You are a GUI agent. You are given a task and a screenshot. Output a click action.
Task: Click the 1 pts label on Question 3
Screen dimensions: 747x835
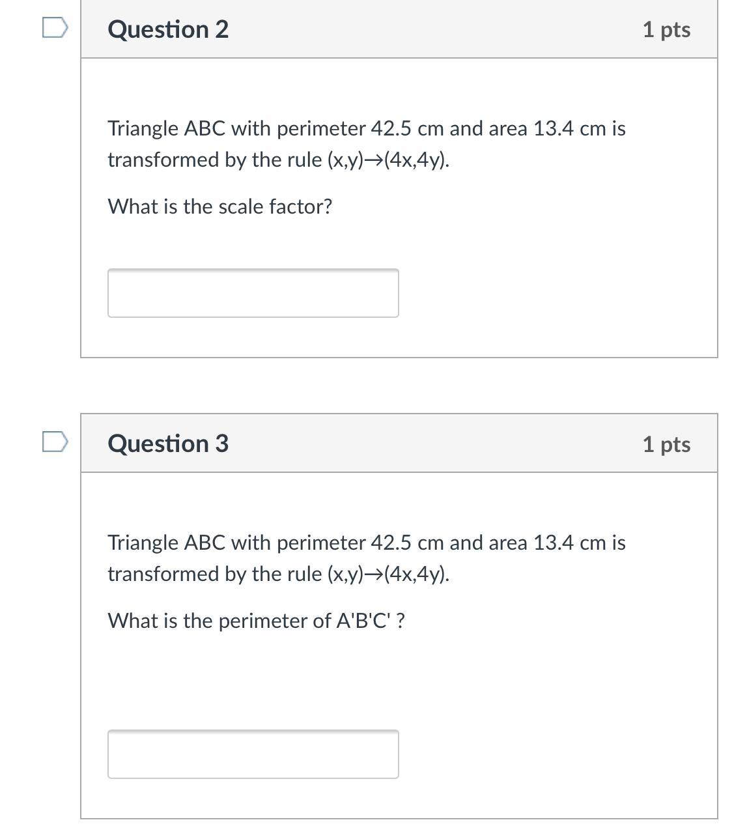(666, 444)
